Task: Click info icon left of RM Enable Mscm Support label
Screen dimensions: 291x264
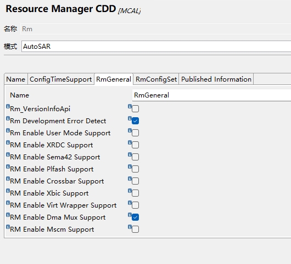Action: (x=8, y=227)
